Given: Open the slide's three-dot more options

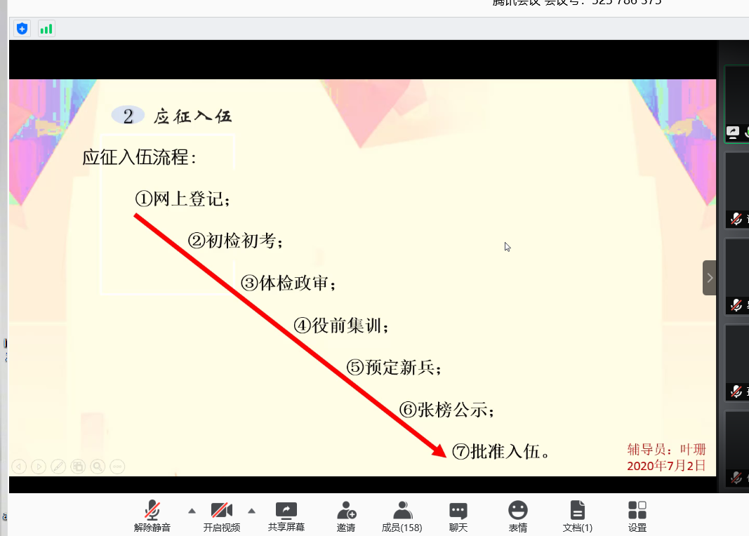Looking at the screenshot, I should (x=117, y=466).
